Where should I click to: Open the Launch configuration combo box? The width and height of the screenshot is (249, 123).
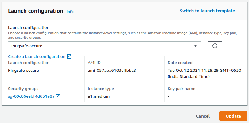pos(104,46)
